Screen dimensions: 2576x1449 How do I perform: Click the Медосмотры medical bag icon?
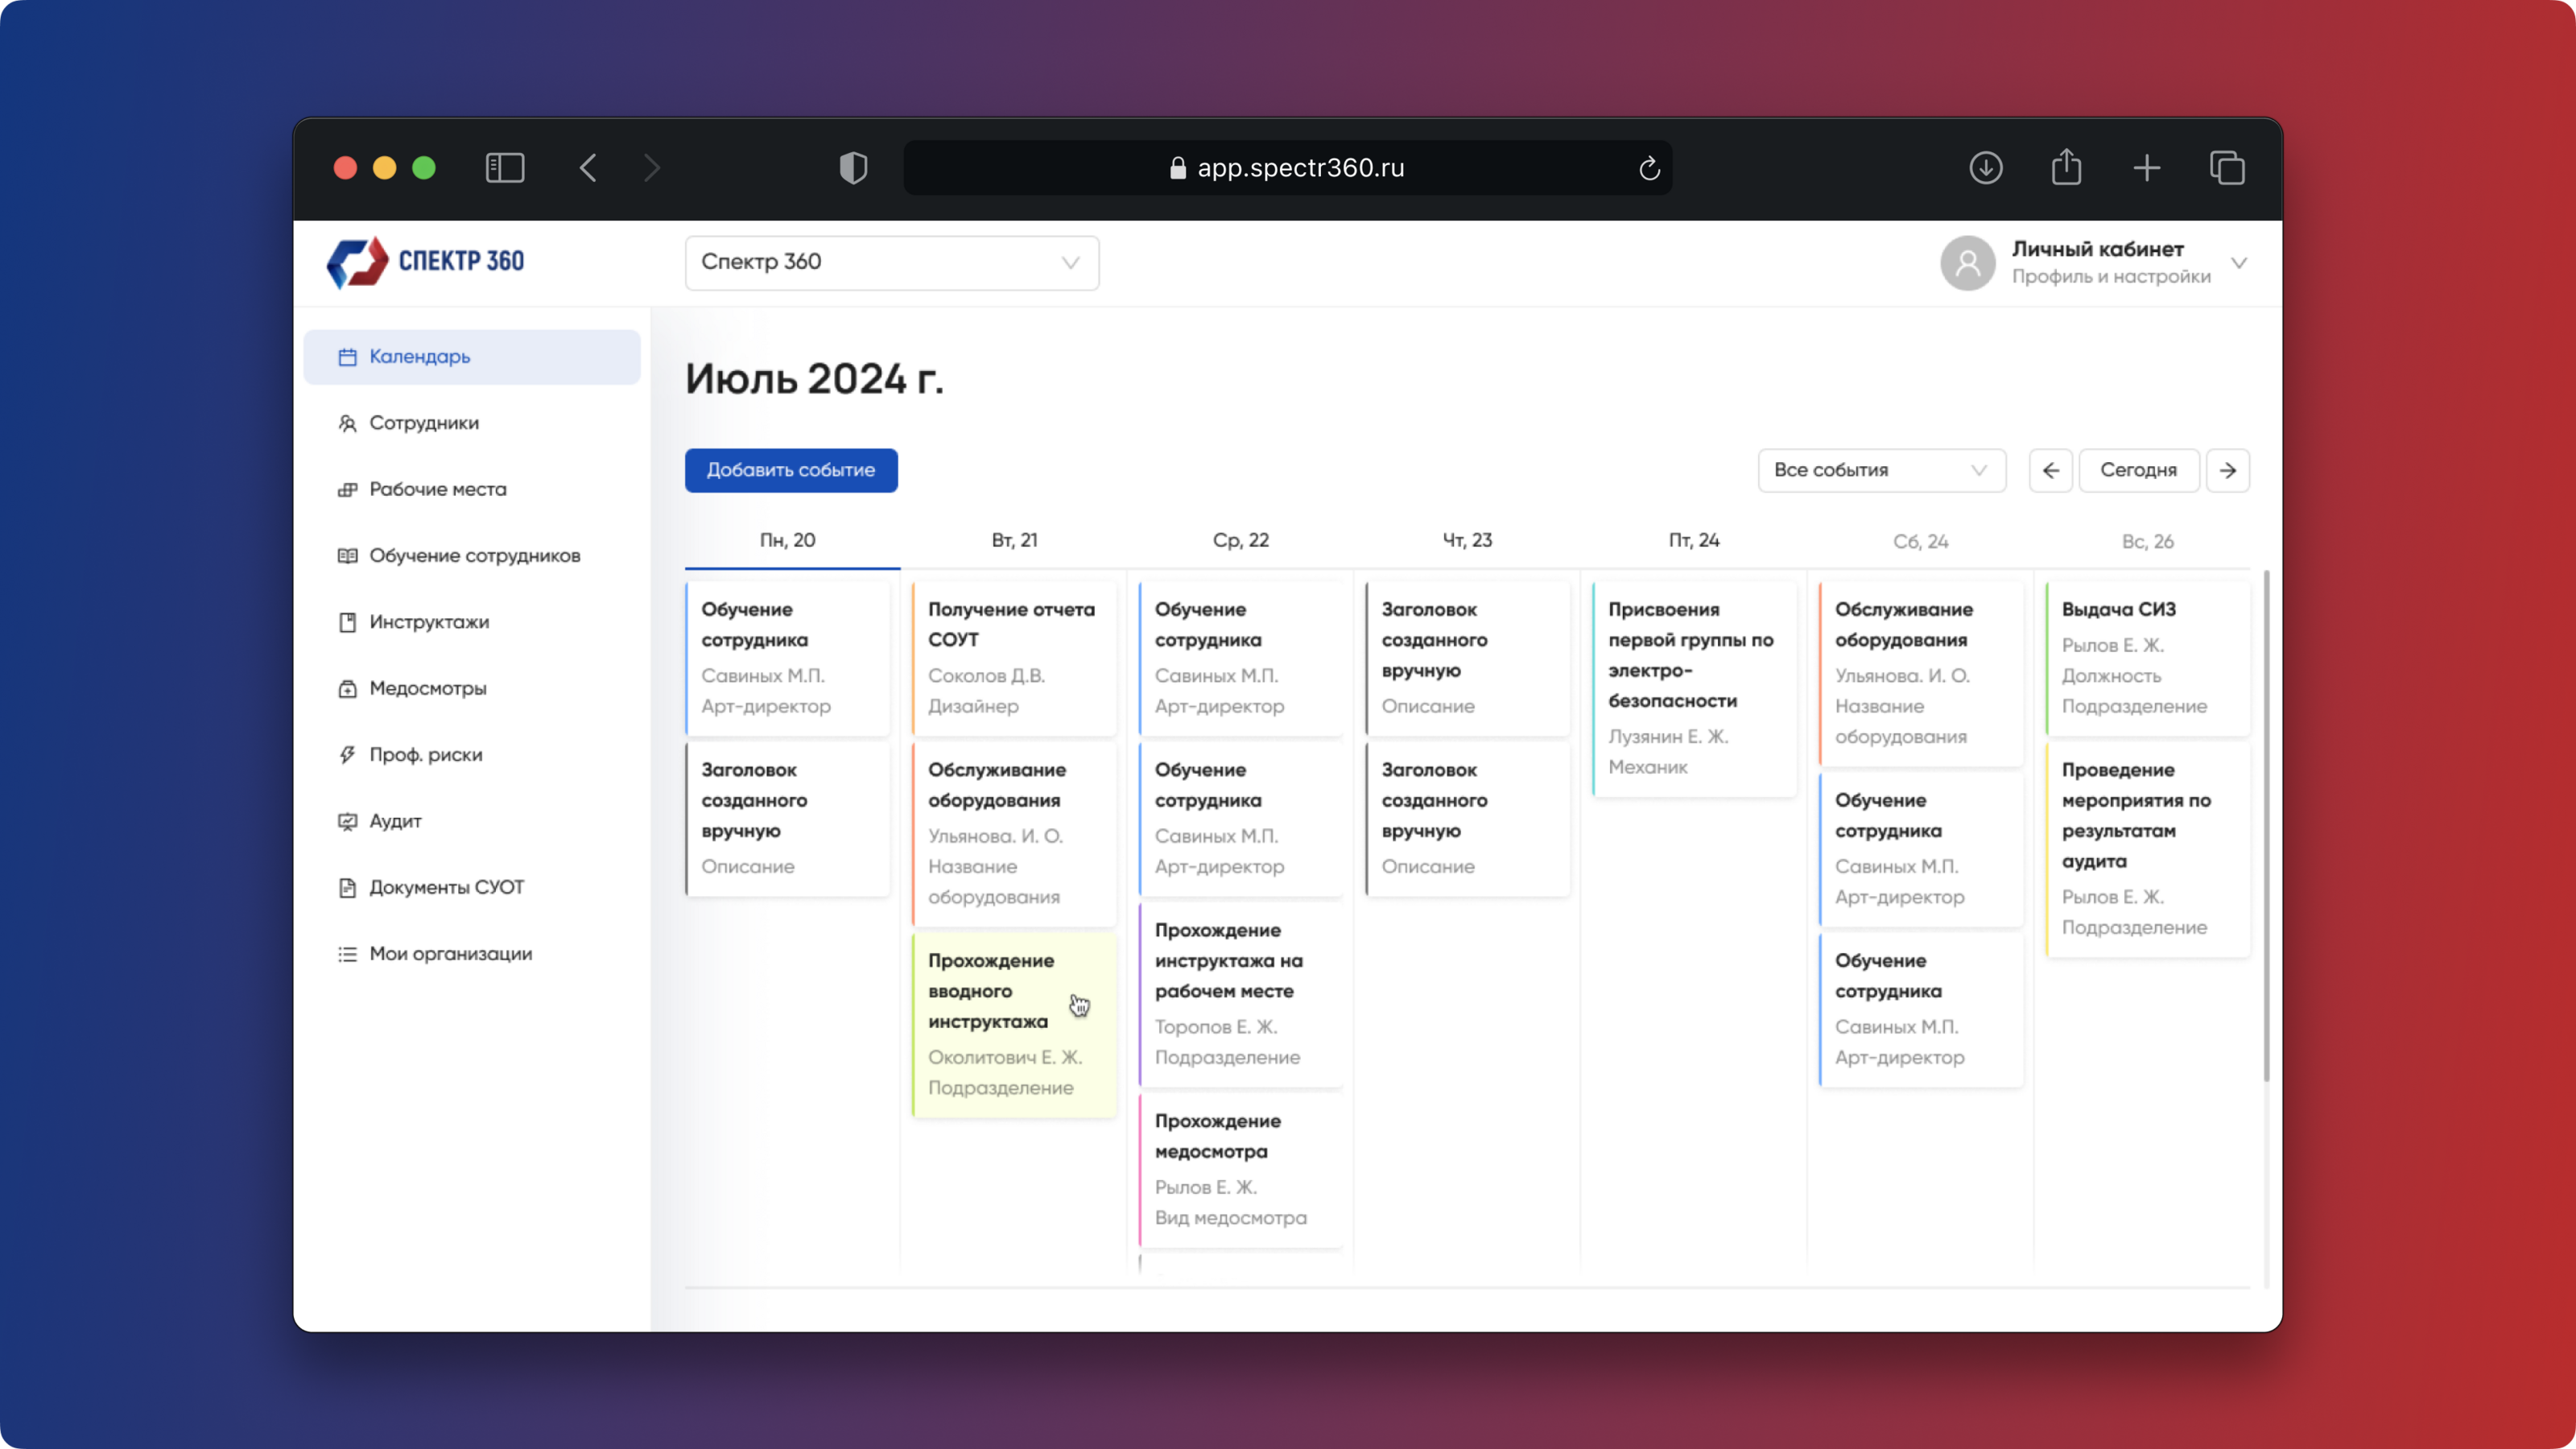[x=347, y=689]
